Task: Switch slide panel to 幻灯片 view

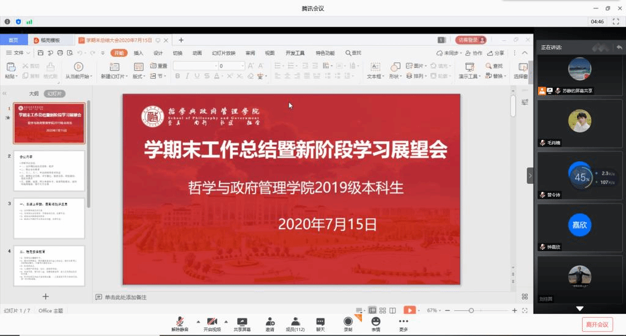Action: point(54,94)
